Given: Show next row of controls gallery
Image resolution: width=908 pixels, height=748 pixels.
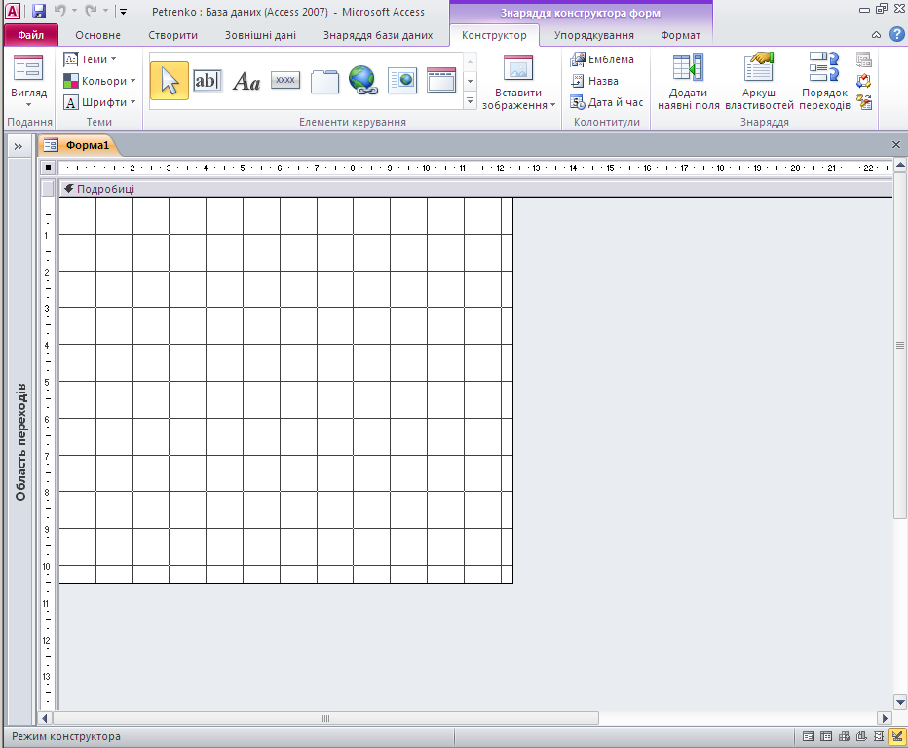Looking at the screenshot, I should pyautogui.click(x=471, y=81).
